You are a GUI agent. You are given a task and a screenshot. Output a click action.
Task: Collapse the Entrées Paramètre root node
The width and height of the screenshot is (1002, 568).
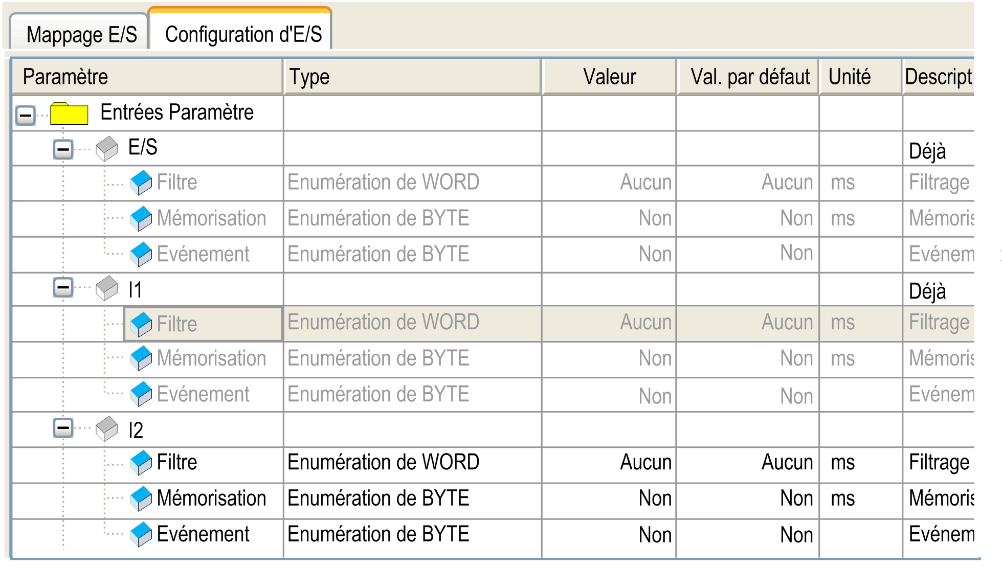point(26,115)
